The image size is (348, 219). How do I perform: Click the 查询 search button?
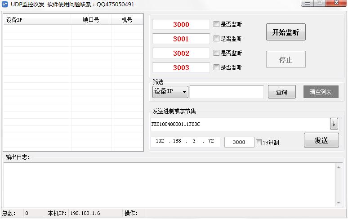pyautogui.click(x=282, y=92)
